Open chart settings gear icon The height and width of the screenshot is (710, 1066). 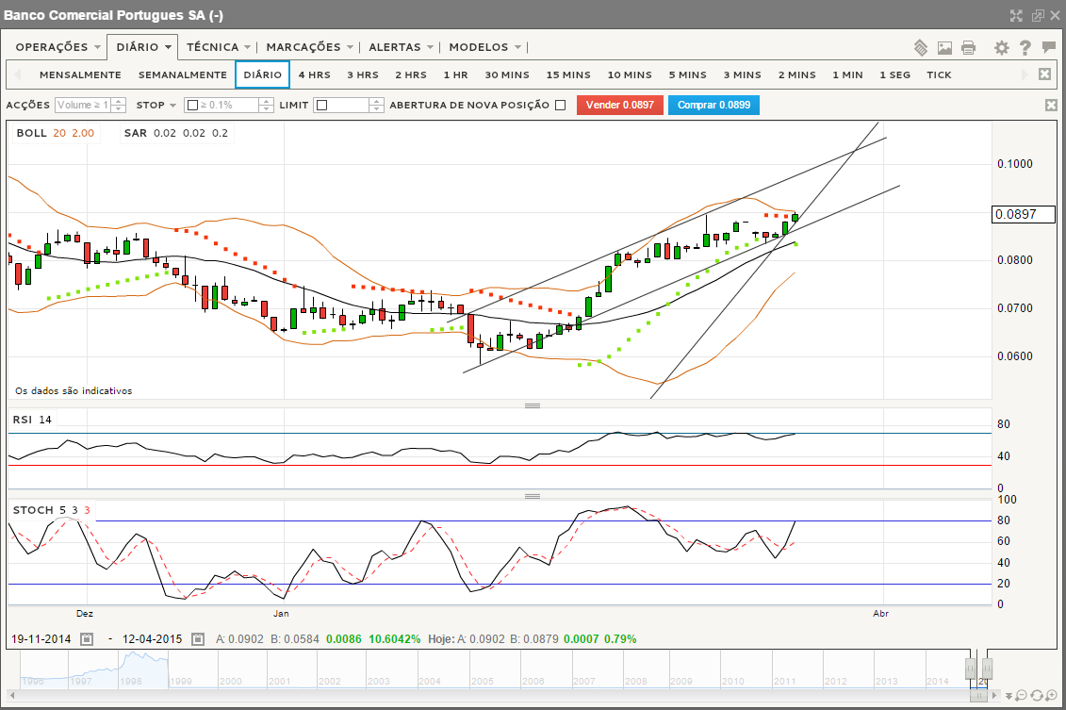[x=1001, y=47]
